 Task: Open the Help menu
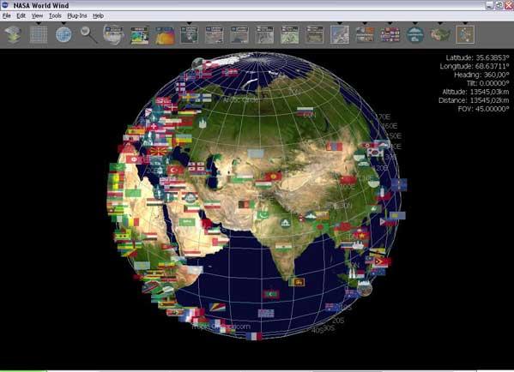[x=98, y=15]
